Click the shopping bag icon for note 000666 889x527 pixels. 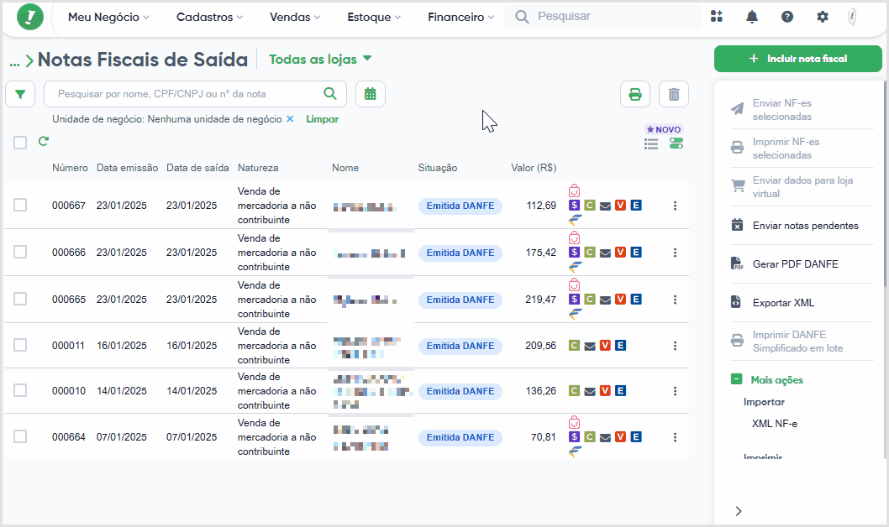point(575,237)
